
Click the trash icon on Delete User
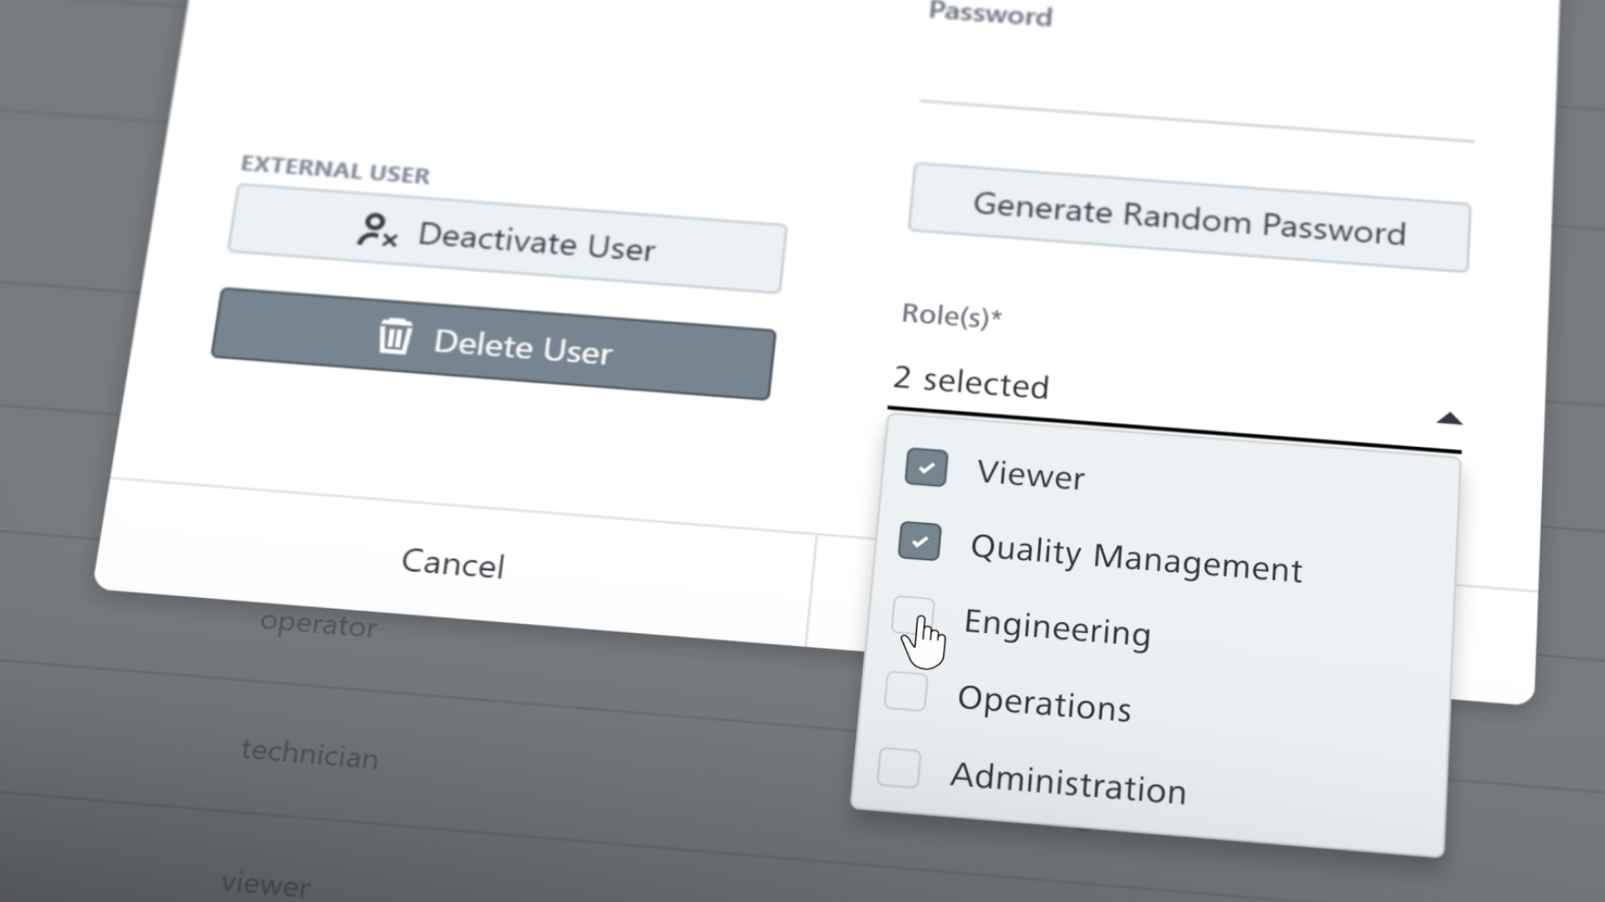(x=395, y=337)
